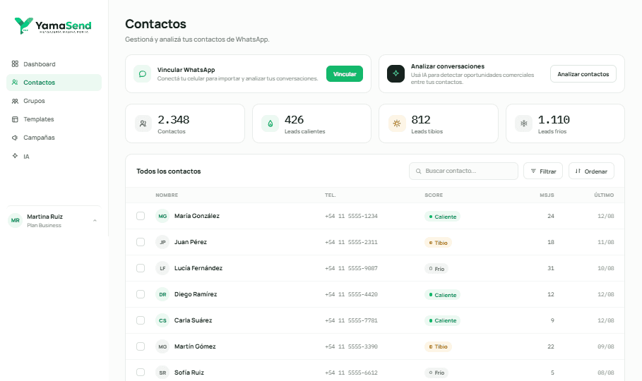Open contact Juan Pérez
642x381 pixels.
tap(191, 242)
